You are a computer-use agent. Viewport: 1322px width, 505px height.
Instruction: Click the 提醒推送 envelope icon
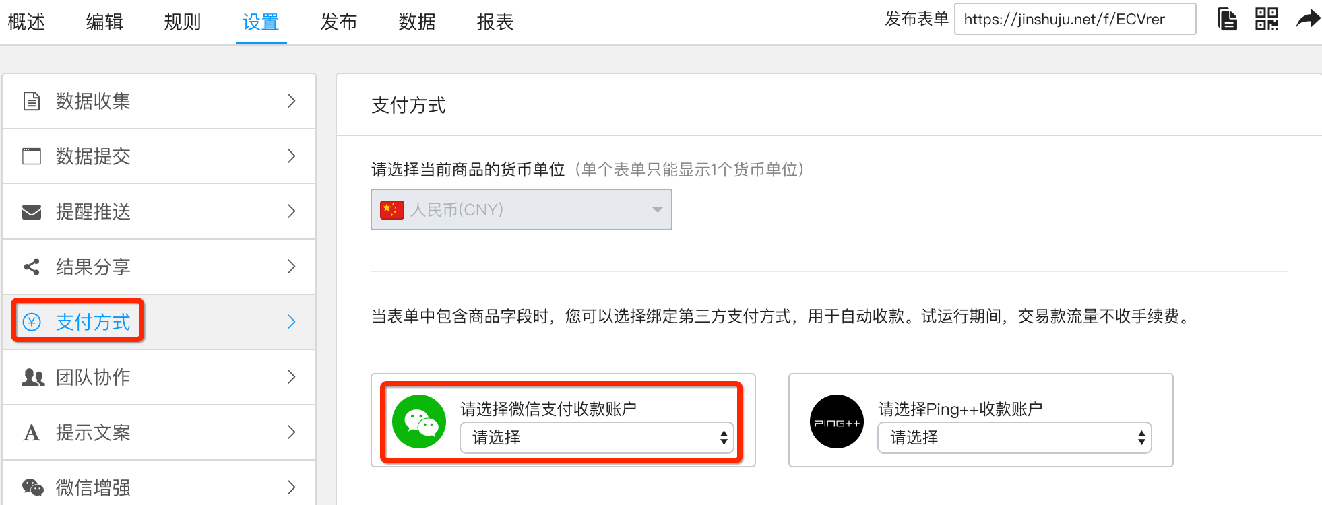[x=32, y=212]
